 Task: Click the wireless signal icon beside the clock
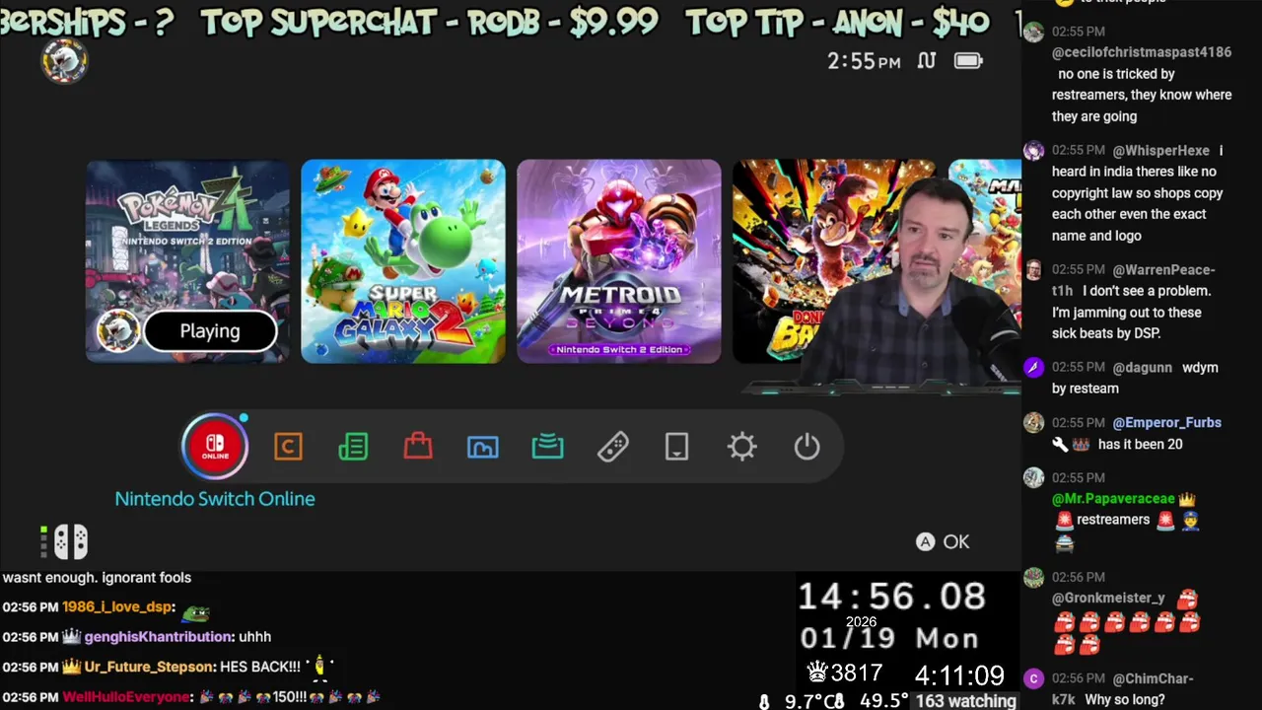[926, 61]
